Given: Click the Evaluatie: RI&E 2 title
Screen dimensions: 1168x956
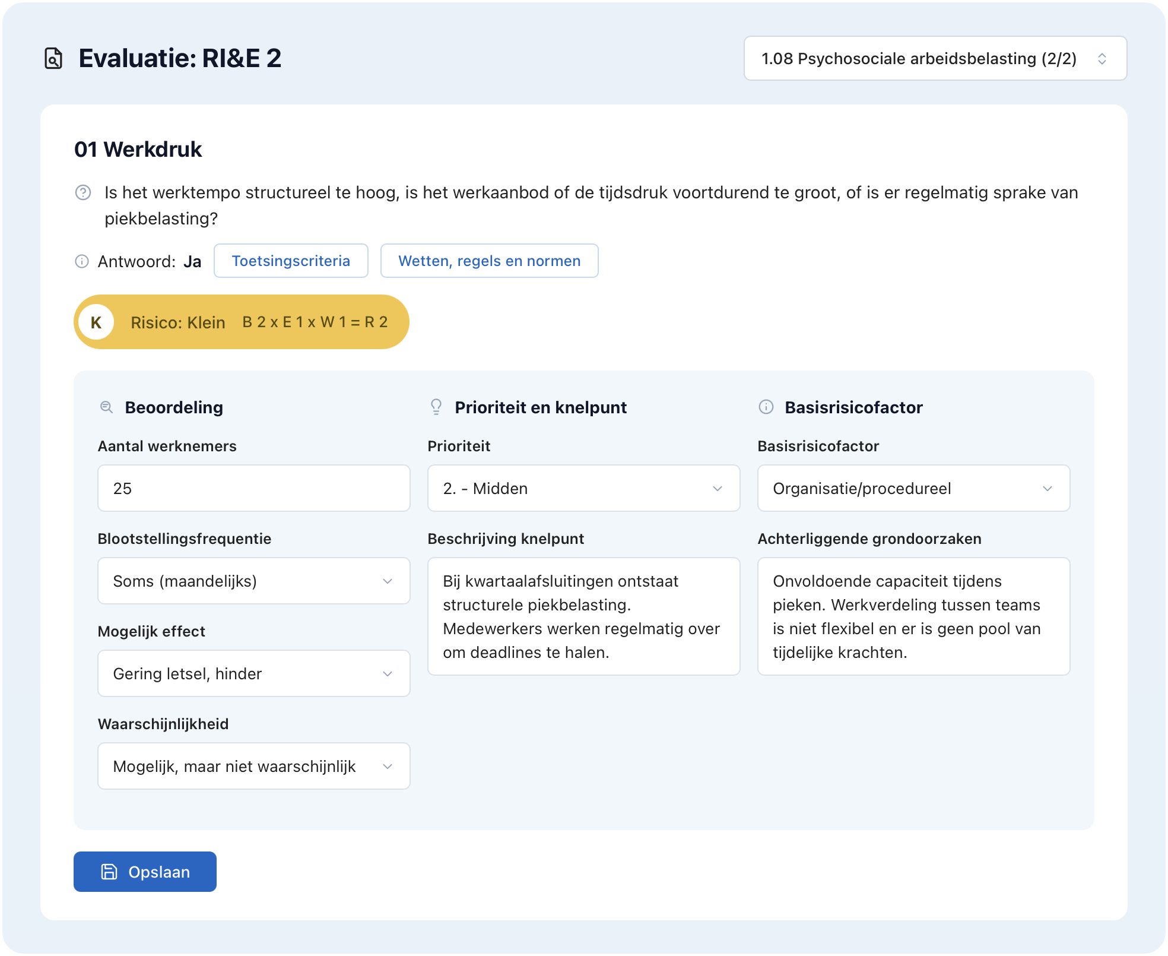Looking at the screenshot, I should [x=180, y=58].
